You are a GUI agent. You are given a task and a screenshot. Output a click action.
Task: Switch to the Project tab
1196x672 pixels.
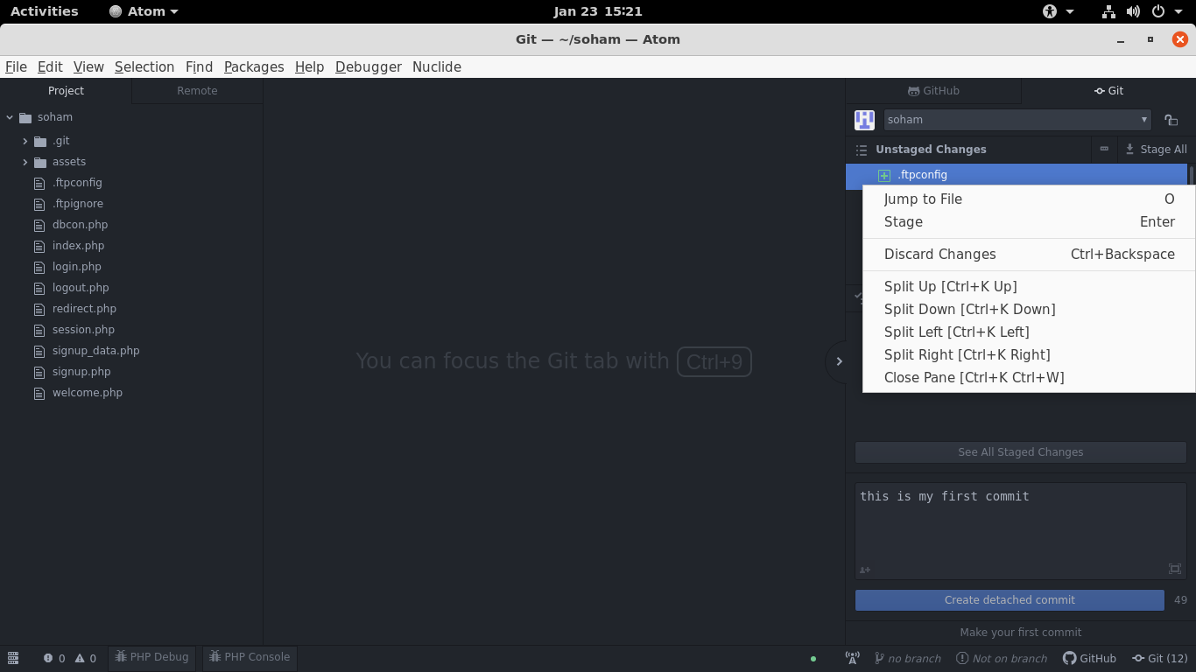tap(66, 91)
